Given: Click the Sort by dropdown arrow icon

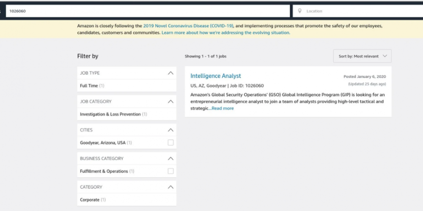Looking at the screenshot, I should click(x=385, y=56).
